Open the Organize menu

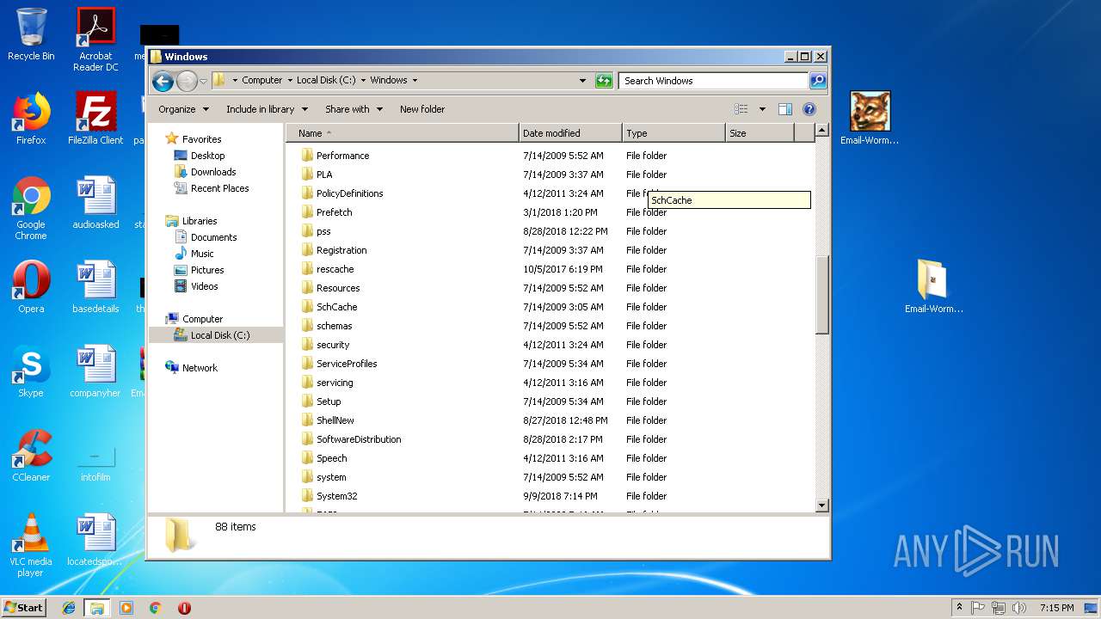183,109
